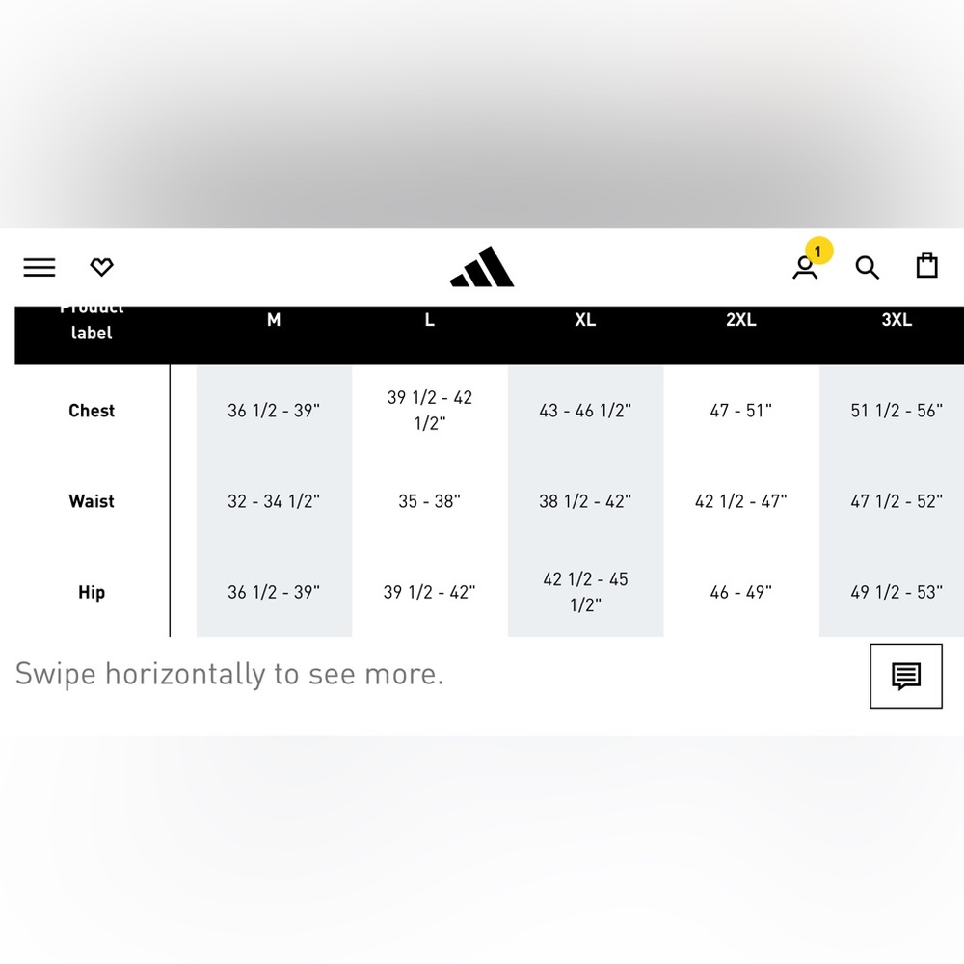This screenshot has width=964, height=964.
Task: Click the yellow notification badge
Action: tap(818, 251)
